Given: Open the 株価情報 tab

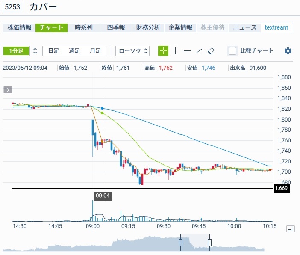Looking at the screenshot, I should pyautogui.click(x=19, y=27).
